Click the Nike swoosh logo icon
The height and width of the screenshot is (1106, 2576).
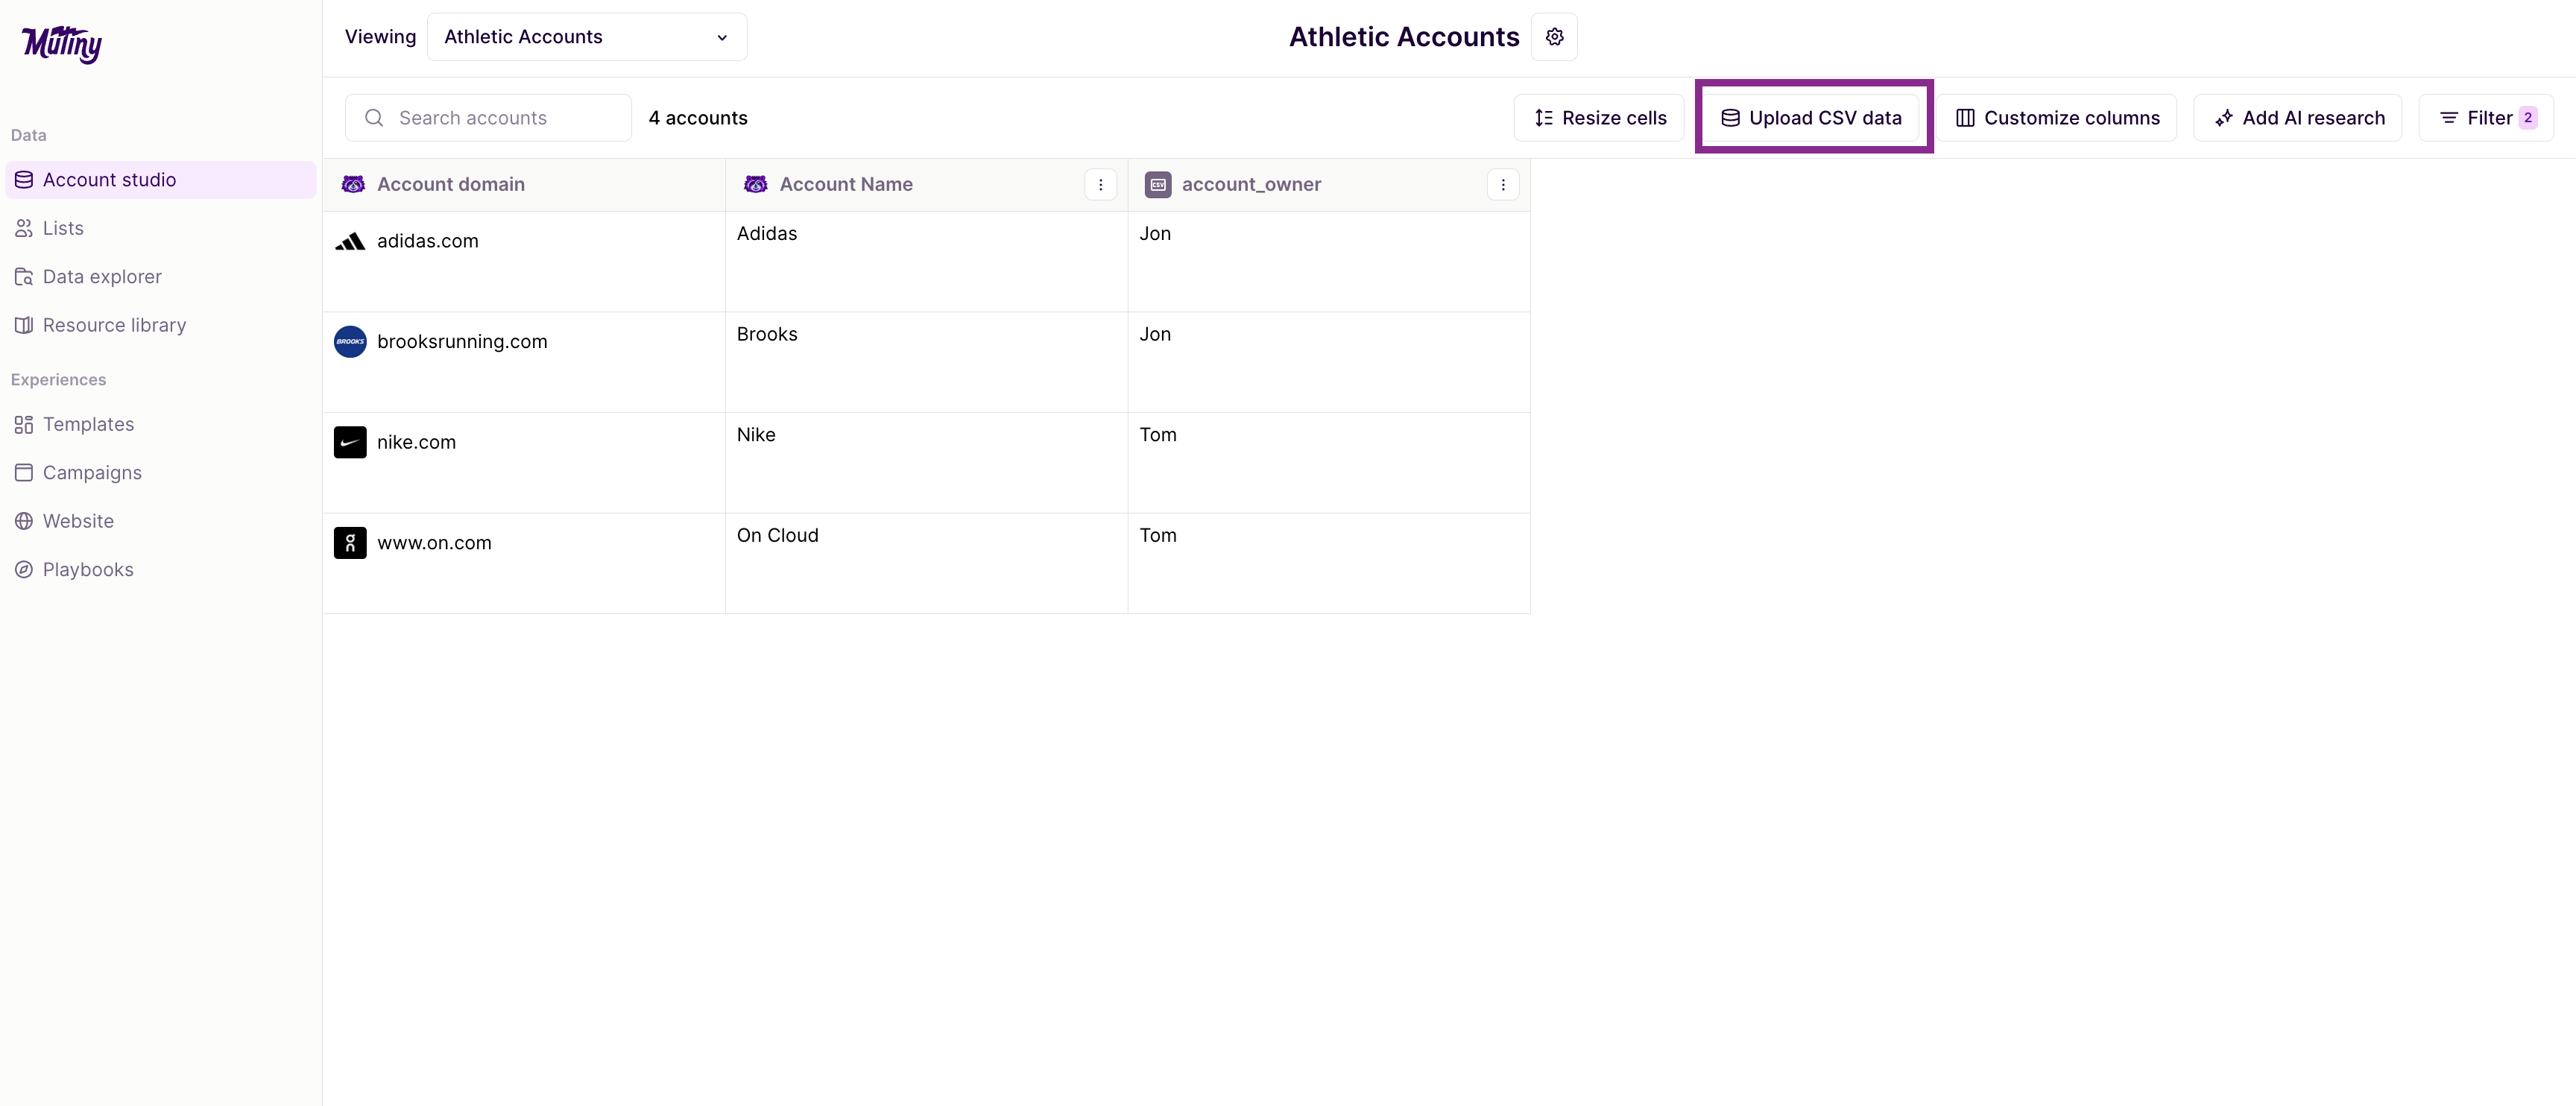coord(350,442)
